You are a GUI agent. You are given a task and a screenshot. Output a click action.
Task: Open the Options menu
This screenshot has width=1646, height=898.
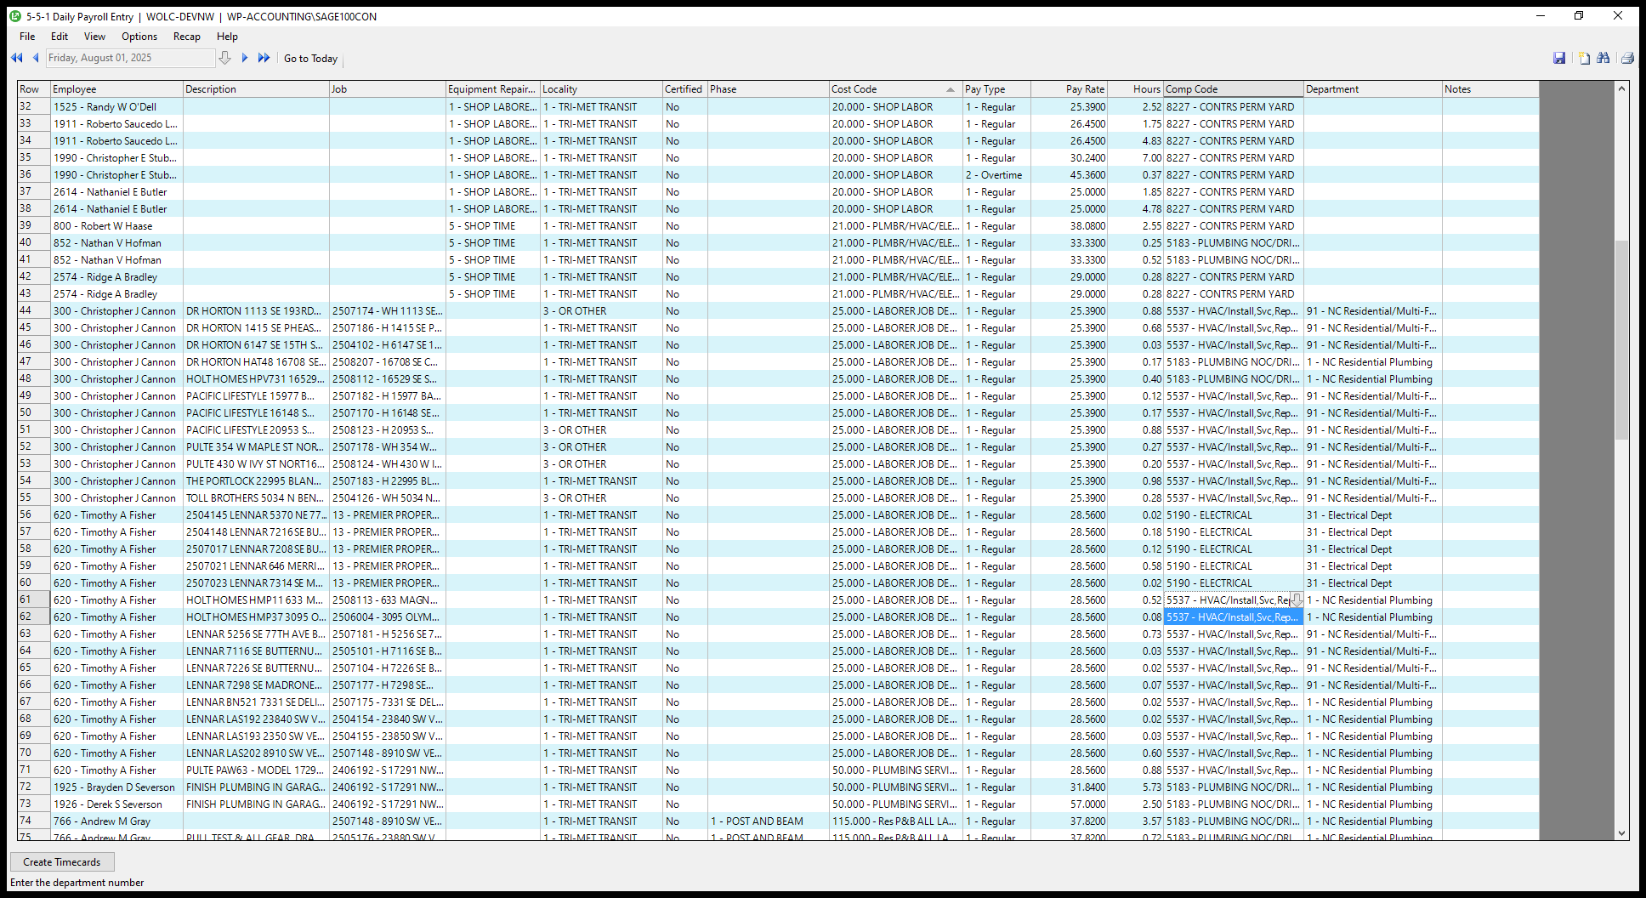(x=139, y=37)
